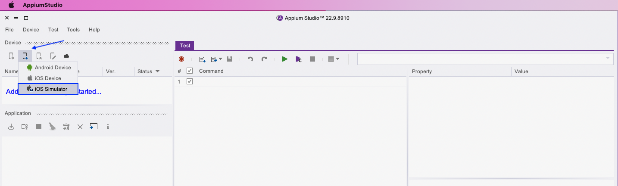618x186 pixels.
Task: Click the Edit Device pencil icon
Action: point(53,56)
